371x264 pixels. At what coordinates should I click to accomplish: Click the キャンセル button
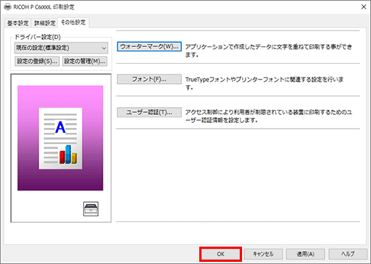tap(263, 254)
